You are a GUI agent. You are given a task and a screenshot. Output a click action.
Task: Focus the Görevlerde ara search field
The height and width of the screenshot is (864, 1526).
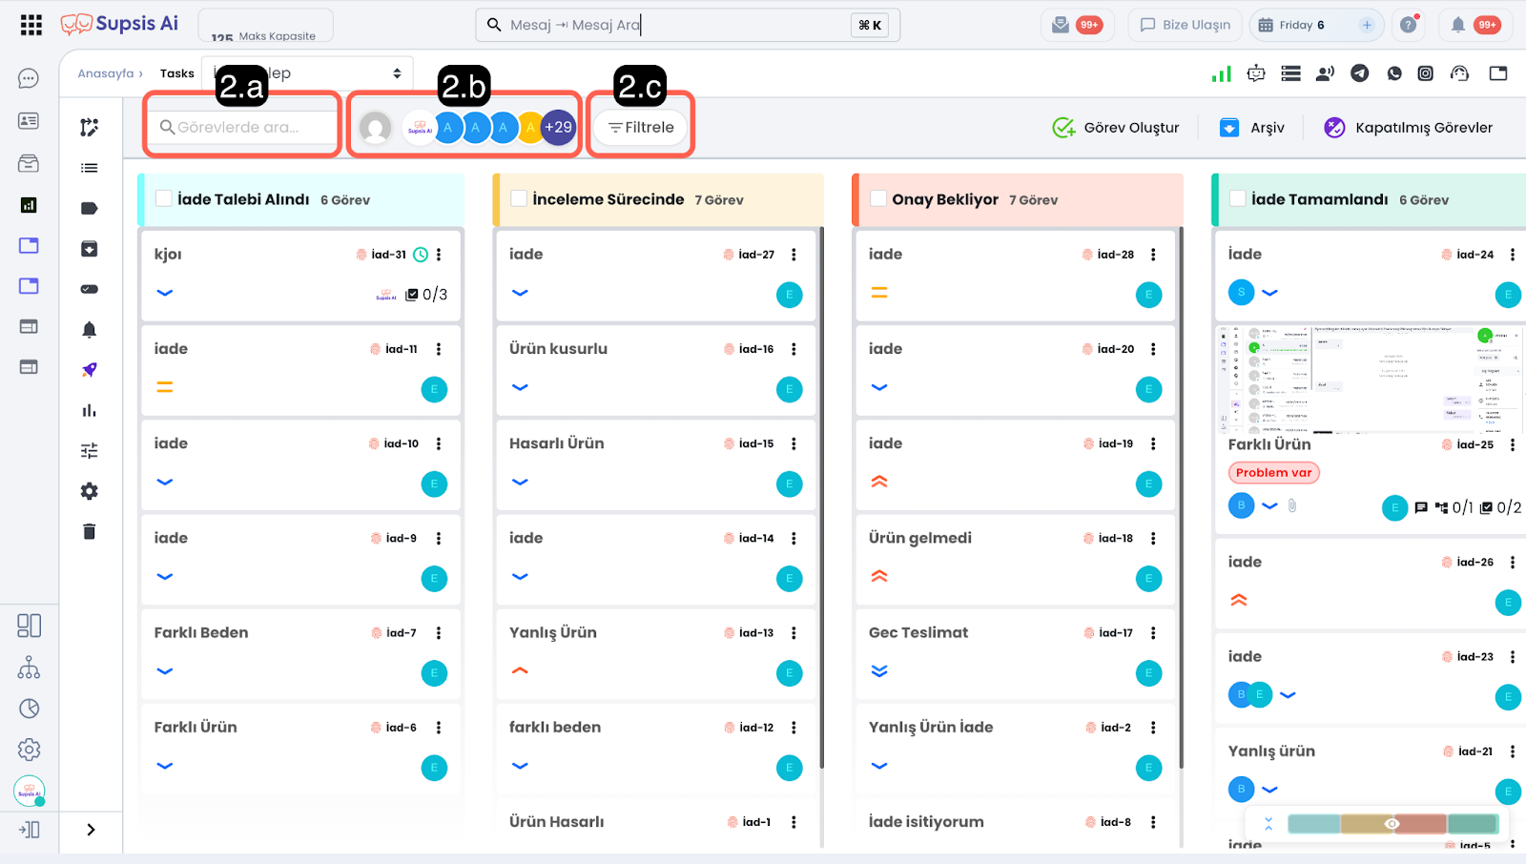click(x=243, y=127)
